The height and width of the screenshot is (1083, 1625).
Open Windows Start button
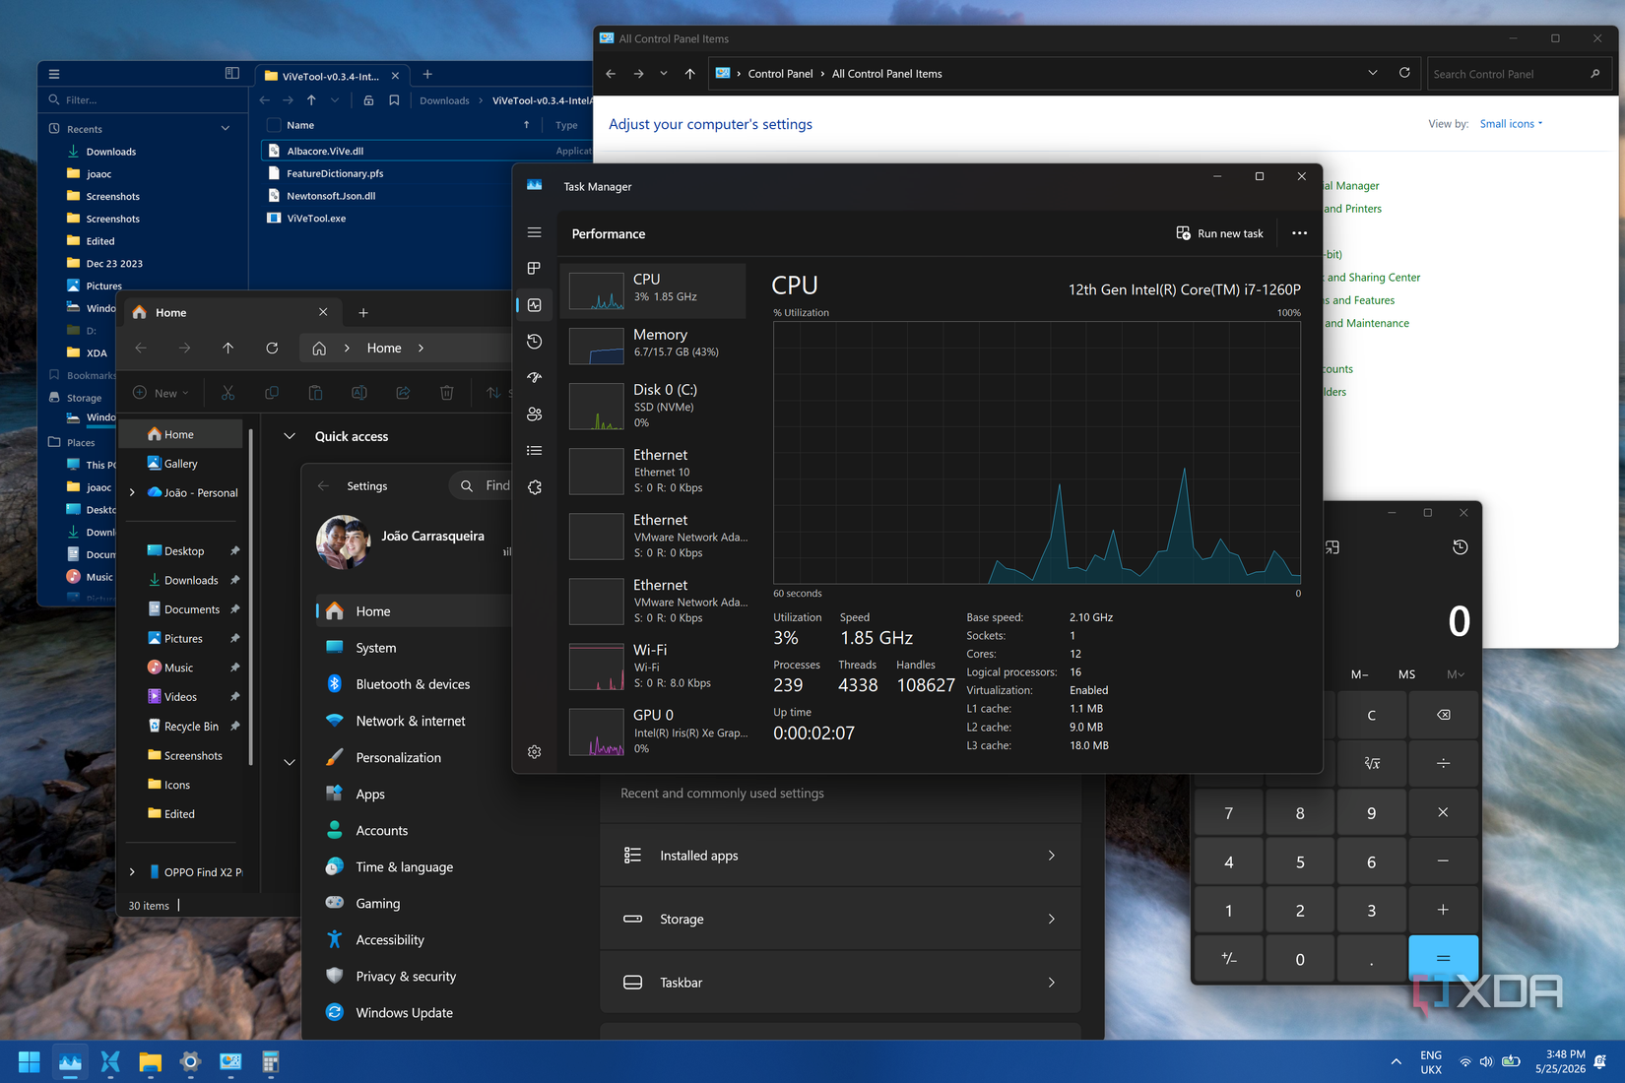pos(30,1061)
